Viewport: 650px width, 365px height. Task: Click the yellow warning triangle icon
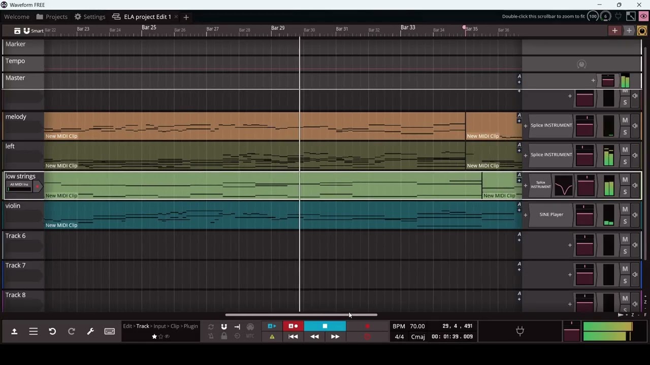[x=272, y=337]
